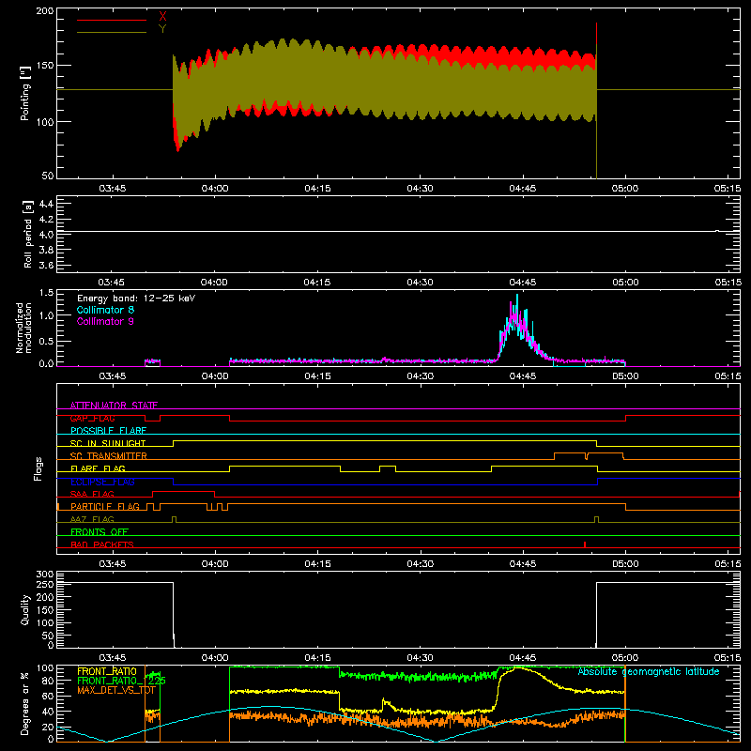
Task: Click the '200' tick on the Pointing axis
Action: [45, 10]
